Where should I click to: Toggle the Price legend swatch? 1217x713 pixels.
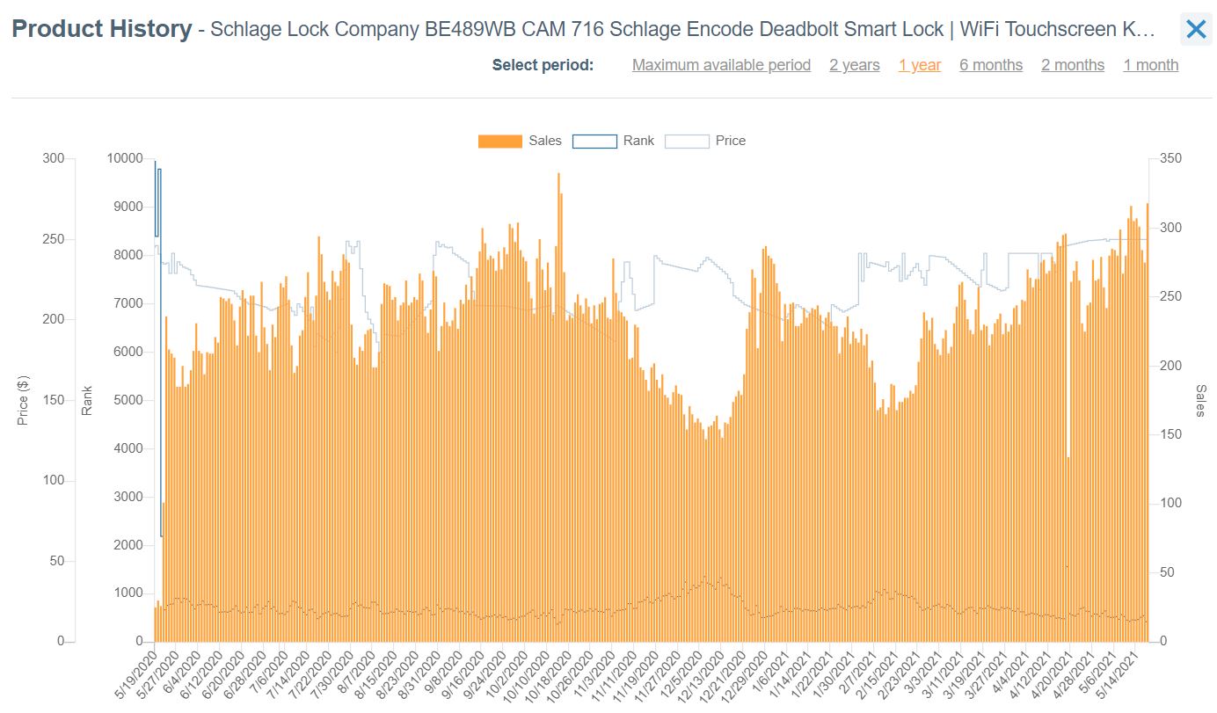687,141
